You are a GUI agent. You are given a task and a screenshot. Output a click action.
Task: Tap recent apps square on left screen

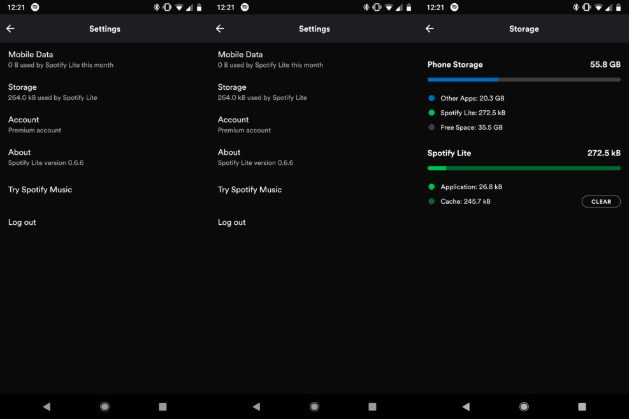coord(163,406)
